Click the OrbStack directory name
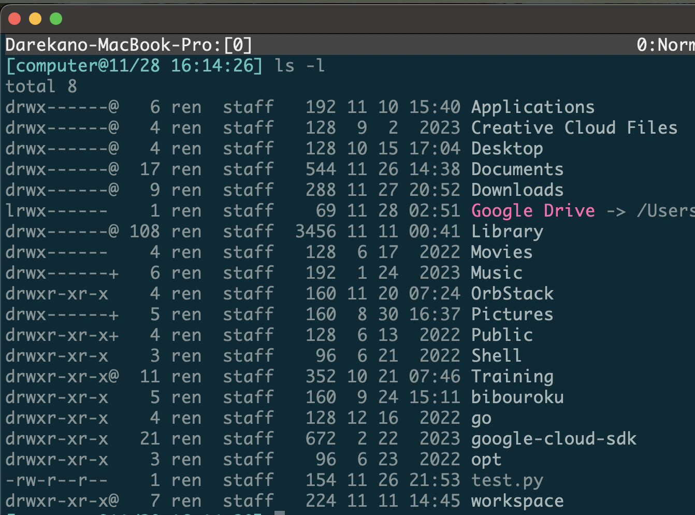This screenshot has height=515, width=695. 512,293
